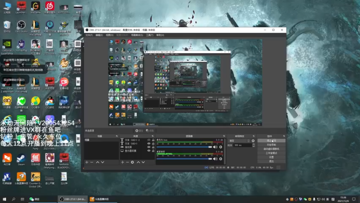This screenshot has height=203, width=360.
Task: Toggle visibility of 文本 (GDI+) 2 source
Action: [x=149, y=140]
